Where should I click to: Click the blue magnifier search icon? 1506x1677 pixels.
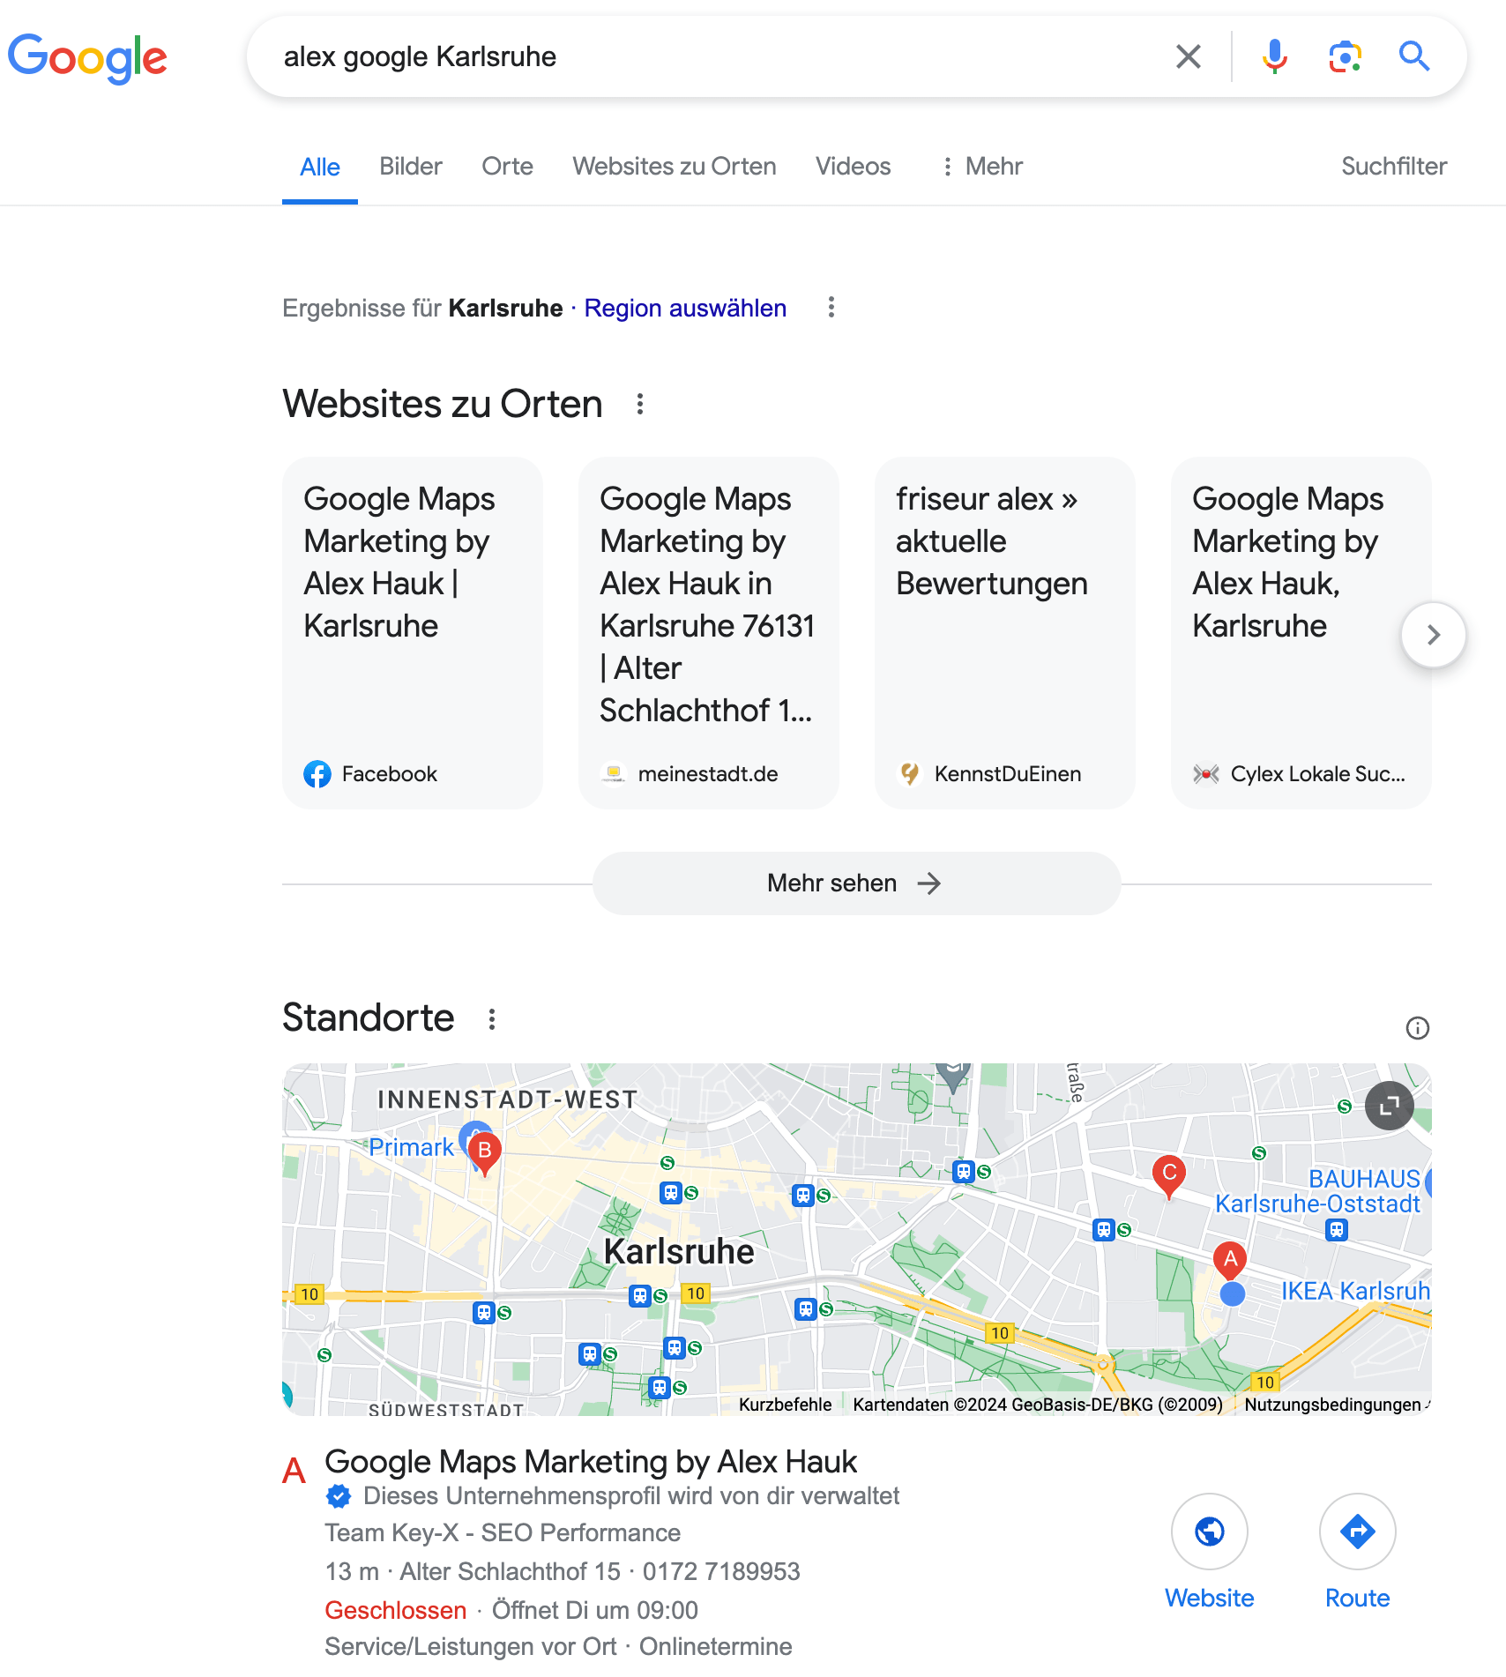1414,56
